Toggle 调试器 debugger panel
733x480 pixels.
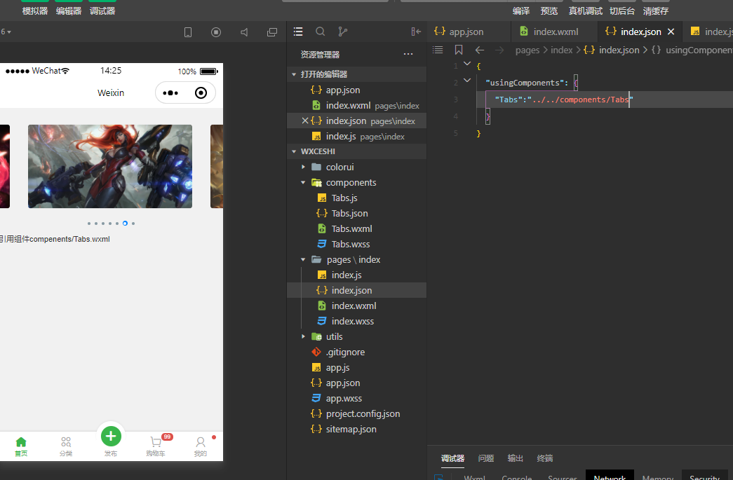tap(102, 11)
